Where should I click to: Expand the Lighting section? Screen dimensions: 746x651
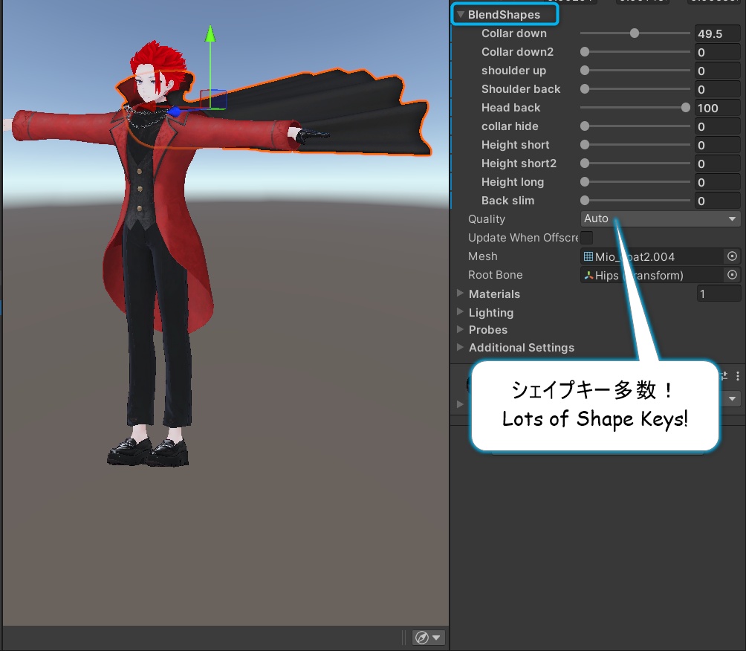(460, 311)
